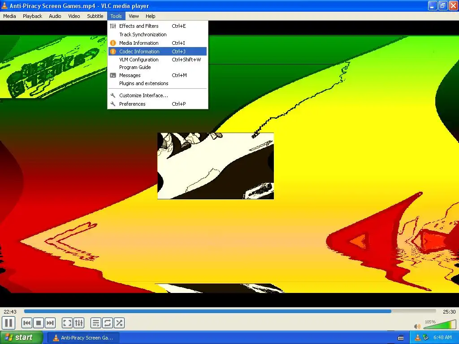Open the View menu
The width and height of the screenshot is (459, 344).
pos(134,16)
